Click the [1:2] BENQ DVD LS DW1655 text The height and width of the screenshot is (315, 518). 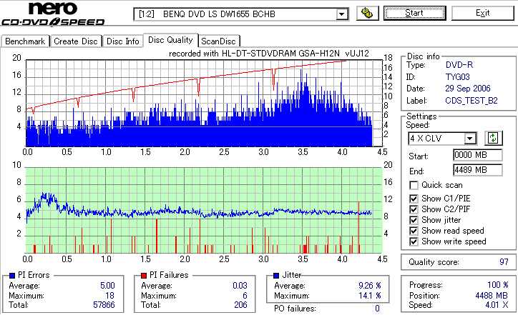(x=207, y=14)
